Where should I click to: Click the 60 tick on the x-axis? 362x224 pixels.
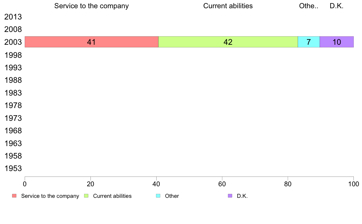click(x=222, y=184)
